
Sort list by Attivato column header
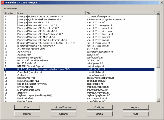[x=10, y=13]
